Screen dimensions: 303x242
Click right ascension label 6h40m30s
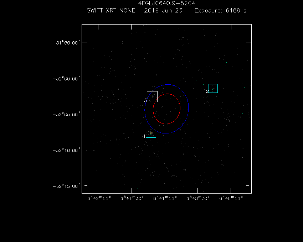(x=198, y=198)
